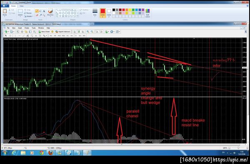The width and height of the screenshot is (250, 164).
Task: Click the Select rectangle tool icon
Action: click(x=20, y=11)
